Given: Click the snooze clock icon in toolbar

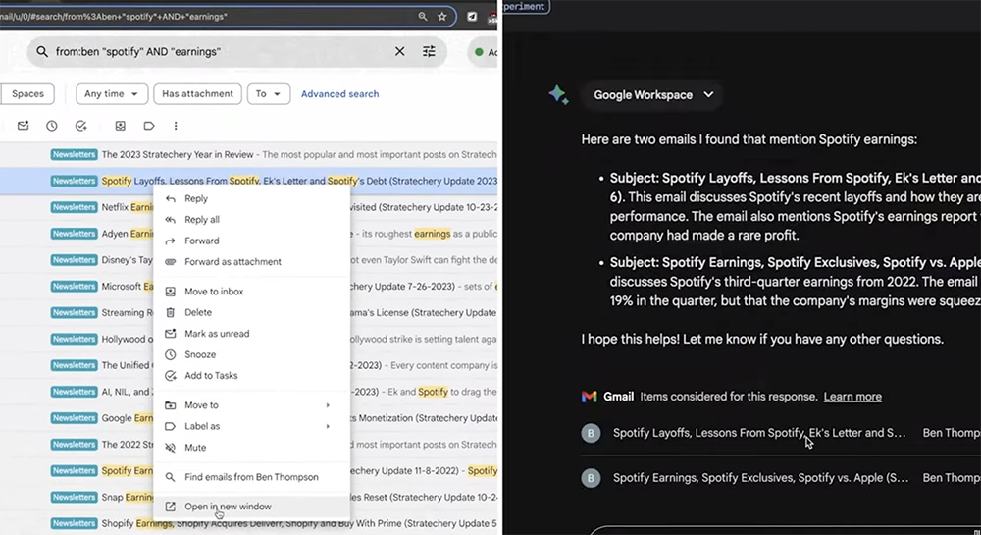Looking at the screenshot, I should [52, 126].
